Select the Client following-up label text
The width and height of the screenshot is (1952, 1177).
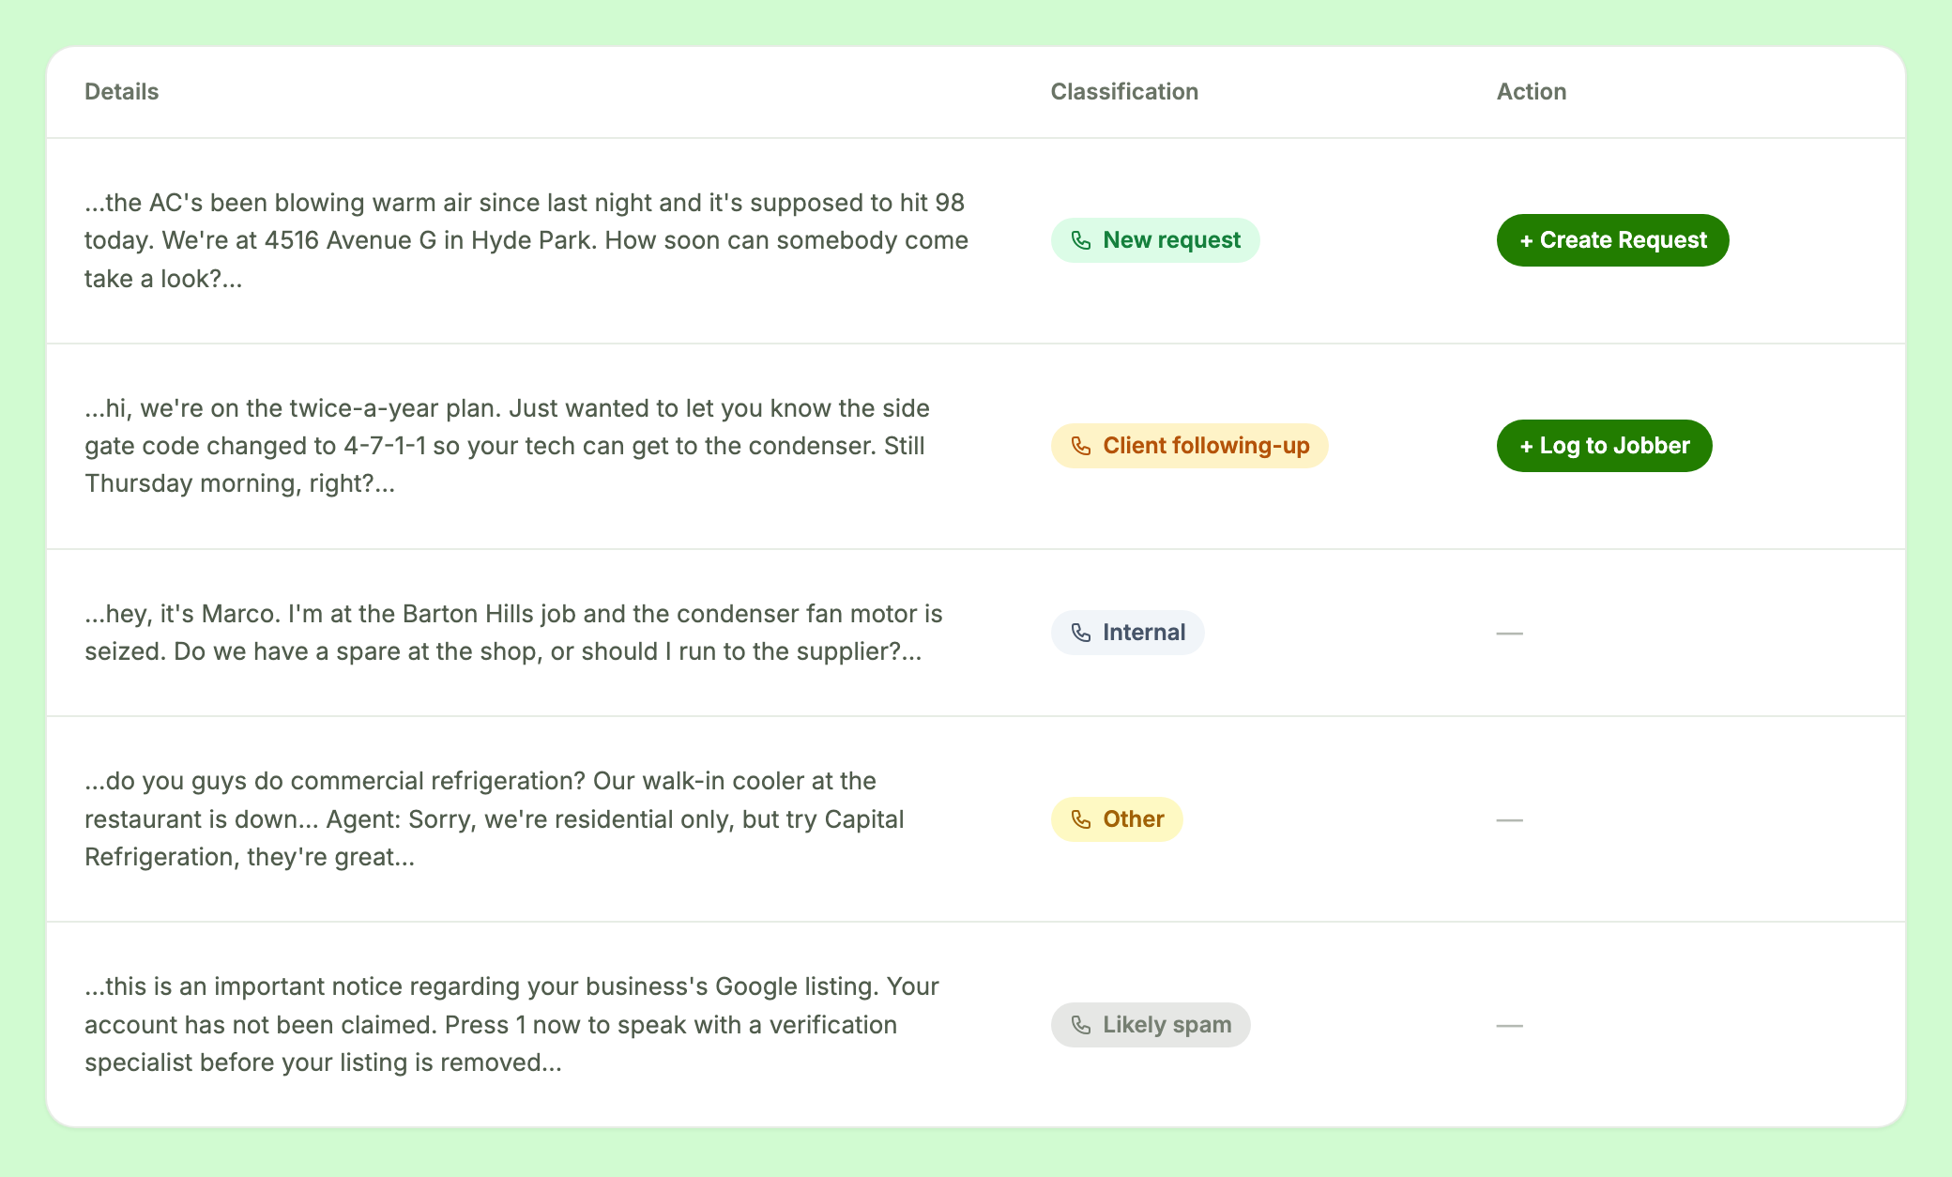[x=1206, y=446]
